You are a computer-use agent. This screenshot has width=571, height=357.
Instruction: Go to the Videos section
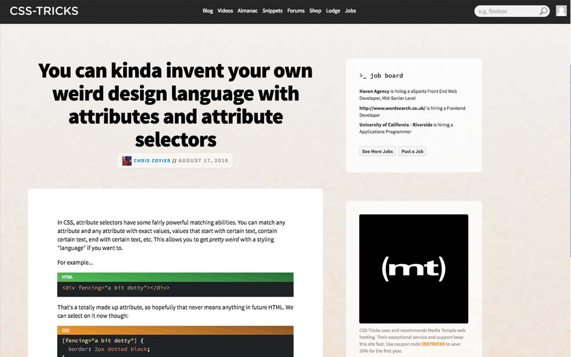point(225,11)
